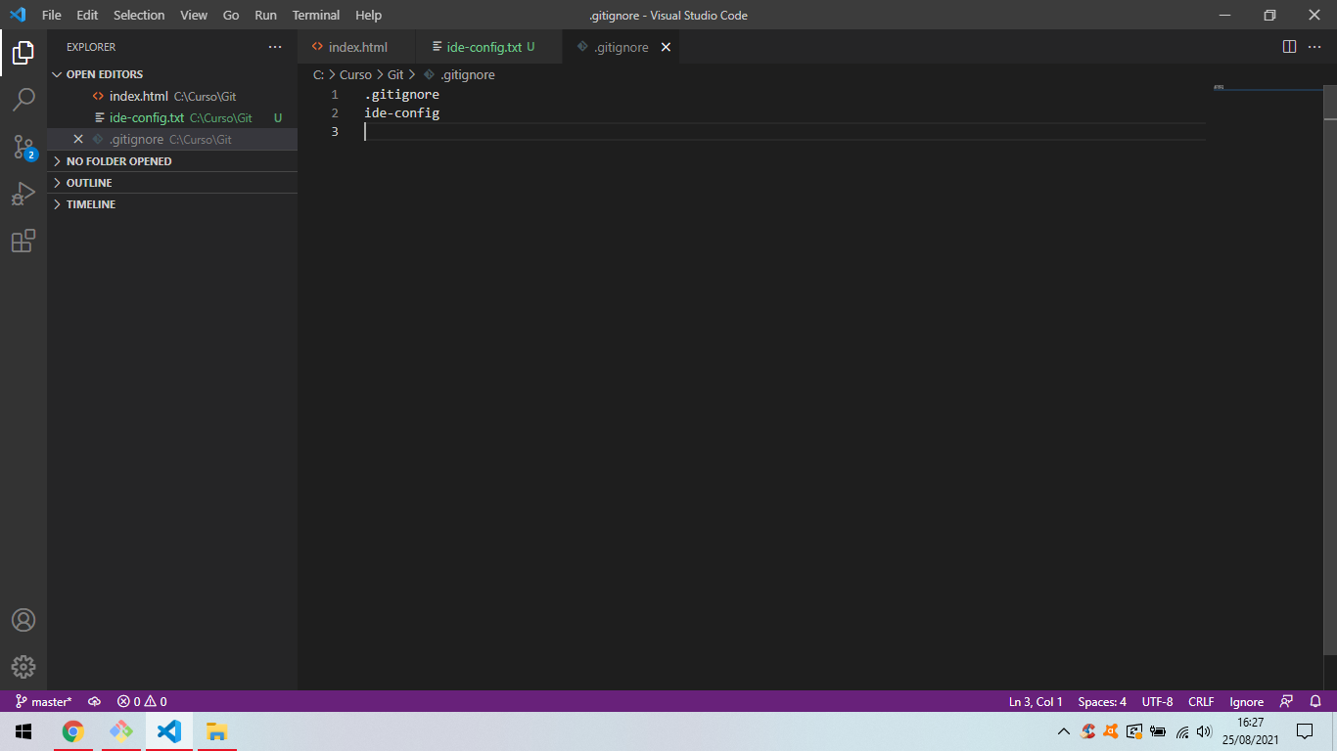The width and height of the screenshot is (1337, 751).
Task: Open the Accounts menu icon
Action: pyautogui.click(x=23, y=620)
